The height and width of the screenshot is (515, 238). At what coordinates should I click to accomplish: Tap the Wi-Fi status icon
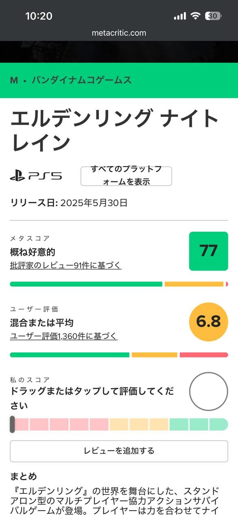196,16
